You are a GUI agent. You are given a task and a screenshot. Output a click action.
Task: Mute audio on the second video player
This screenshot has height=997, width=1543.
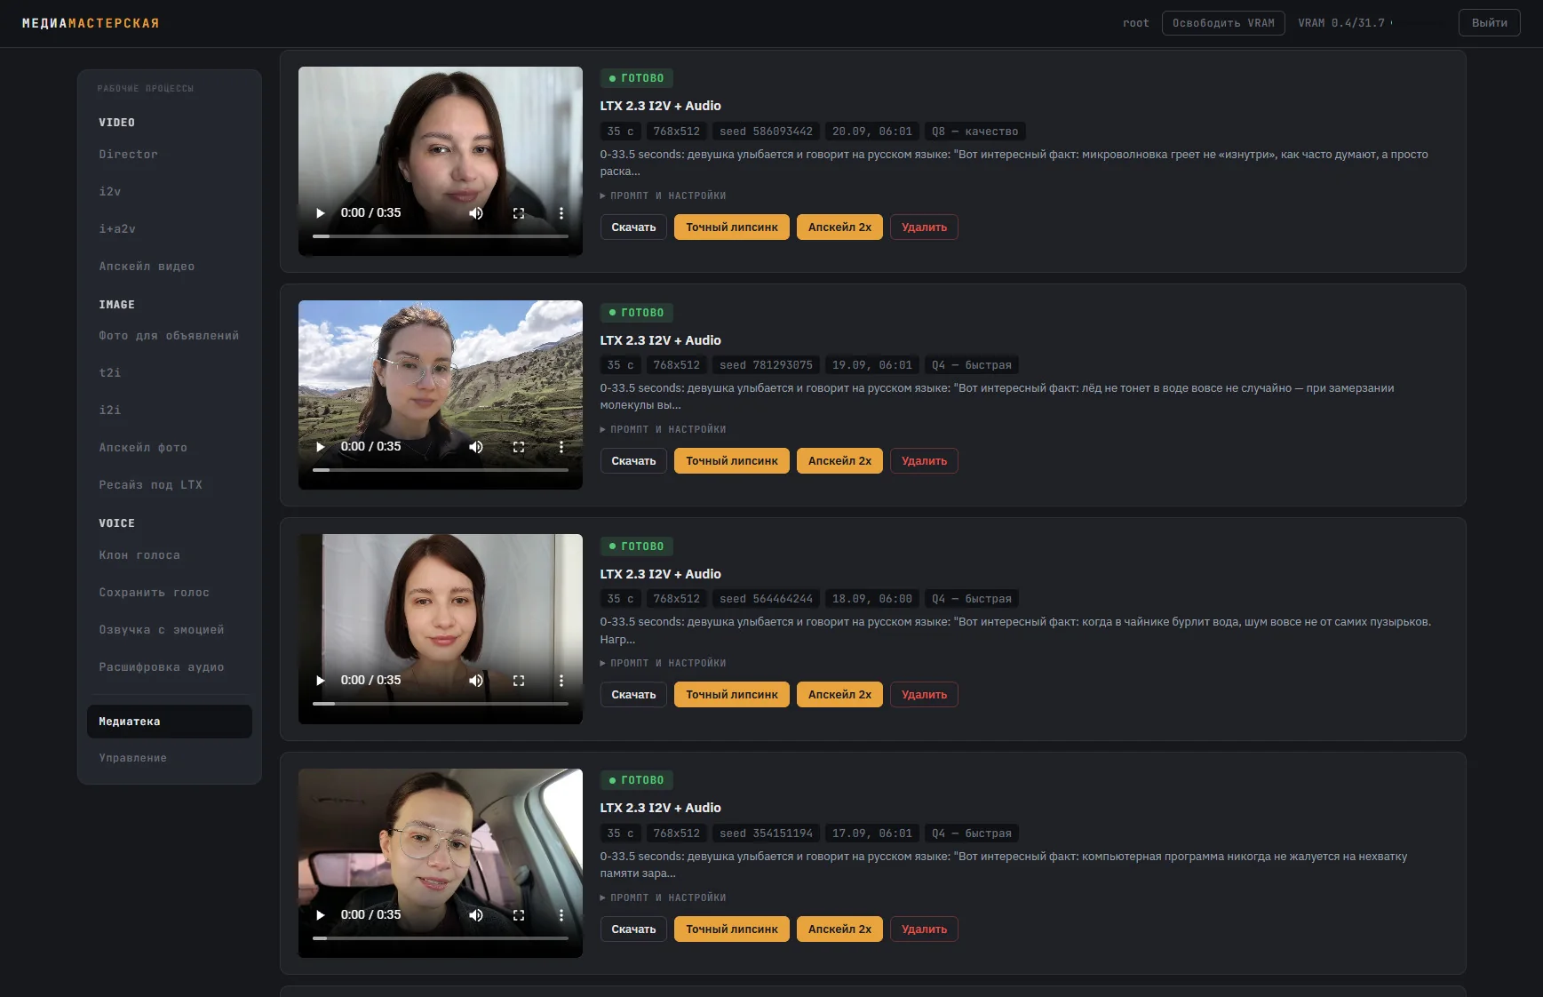pos(476,447)
